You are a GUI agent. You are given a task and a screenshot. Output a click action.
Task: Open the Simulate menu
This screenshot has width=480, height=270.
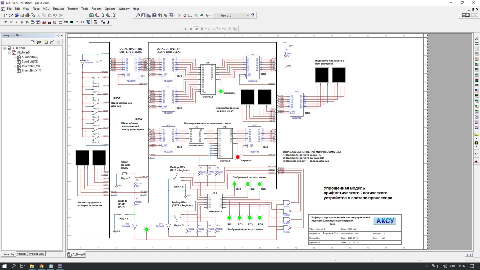click(58, 9)
